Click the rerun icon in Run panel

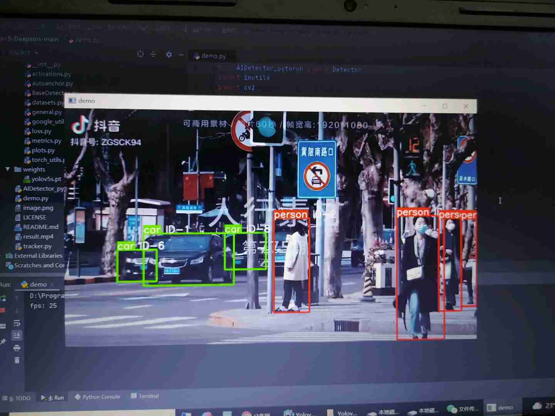pyautogui.click(x=3, y=298)
